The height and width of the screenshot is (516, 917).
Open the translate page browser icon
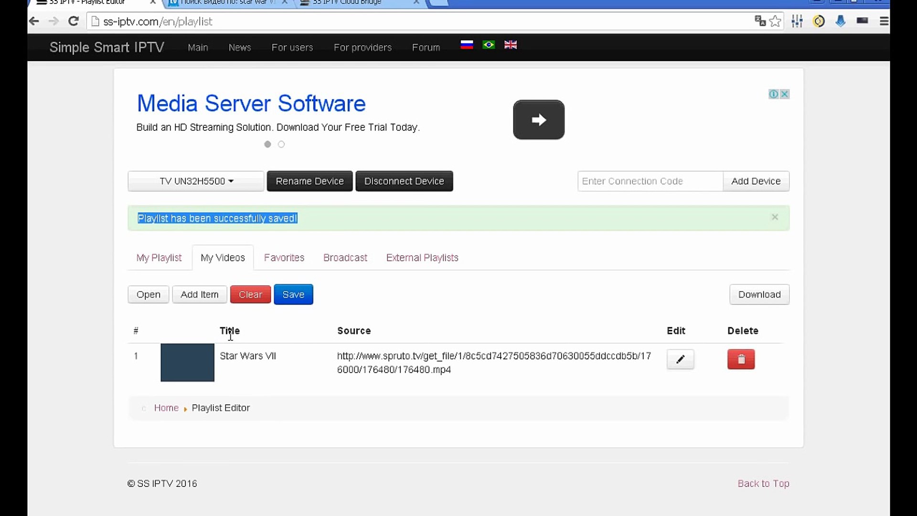click(760, 21)
